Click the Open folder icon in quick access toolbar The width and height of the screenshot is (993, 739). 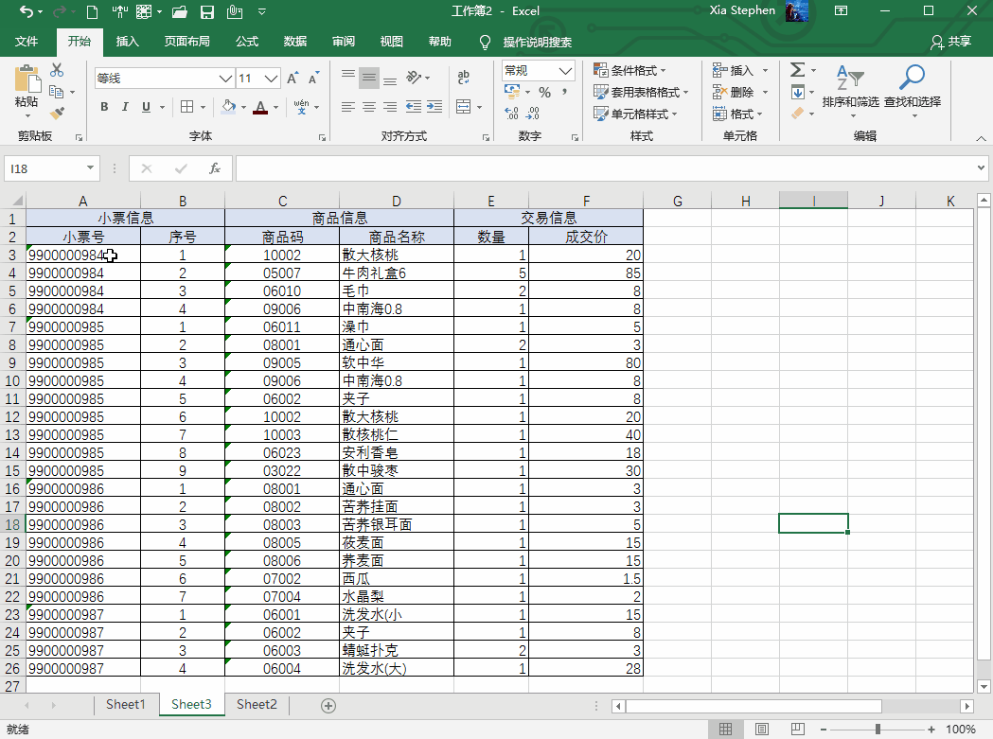pyautogui.click(x=179, y=11)
